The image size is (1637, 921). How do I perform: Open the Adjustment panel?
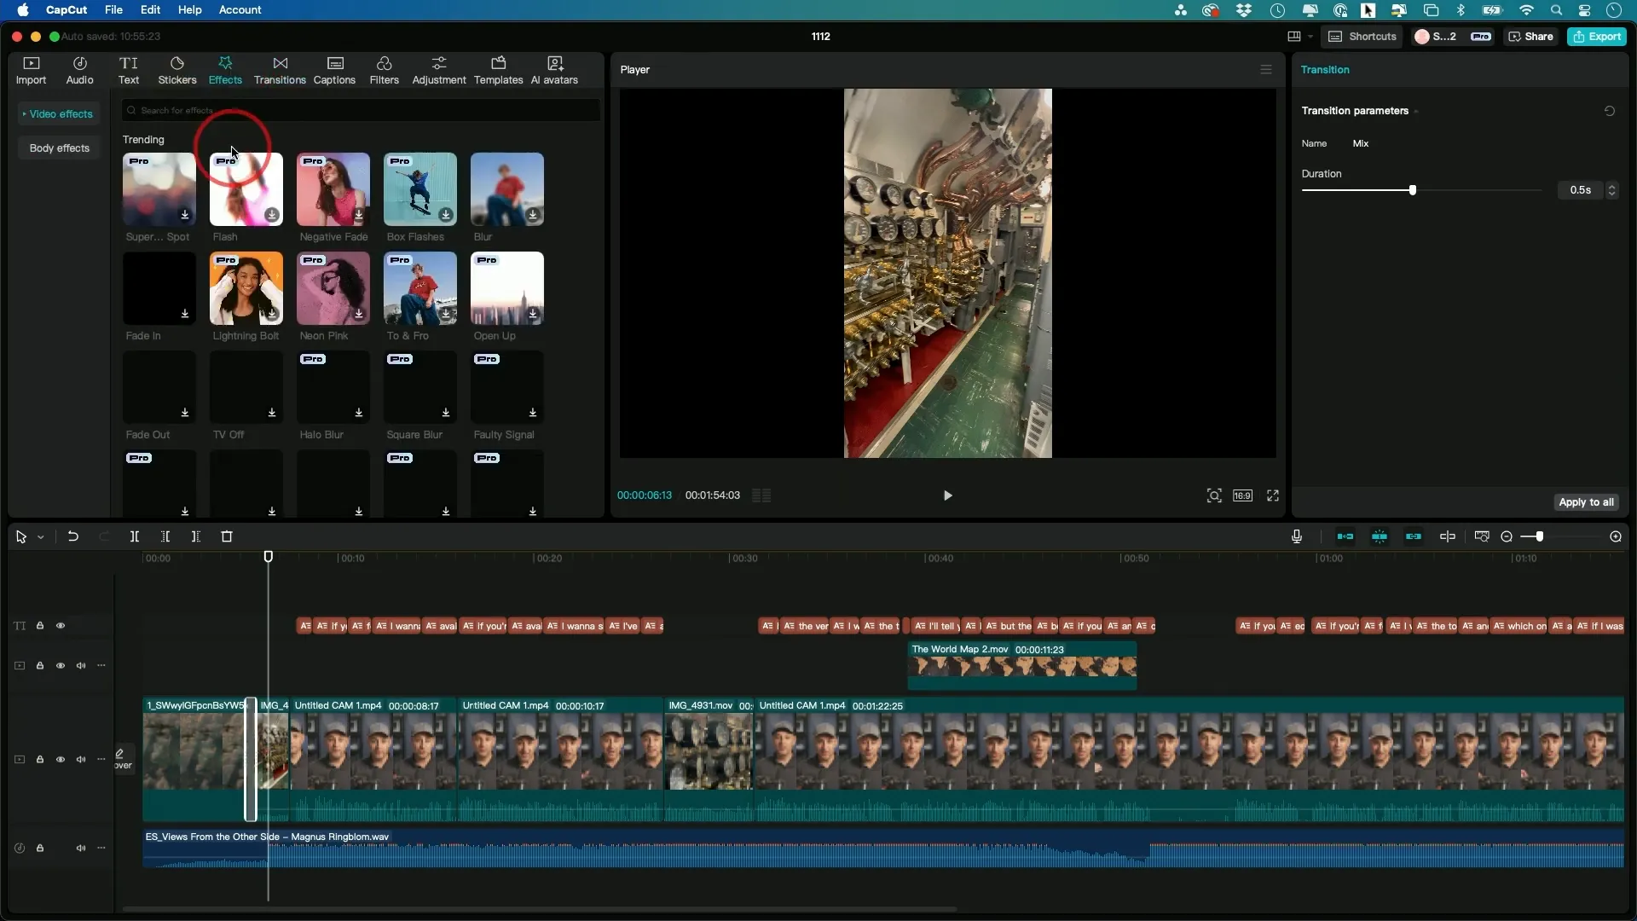439,71
